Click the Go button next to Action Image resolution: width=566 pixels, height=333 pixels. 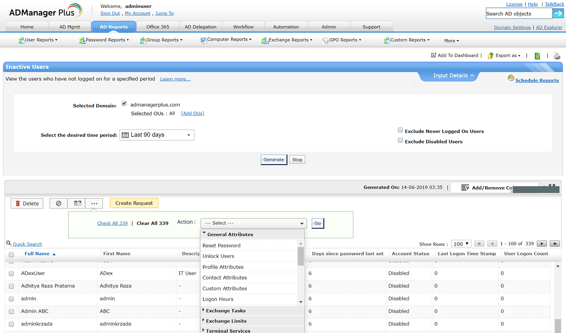tap(318, 224)
